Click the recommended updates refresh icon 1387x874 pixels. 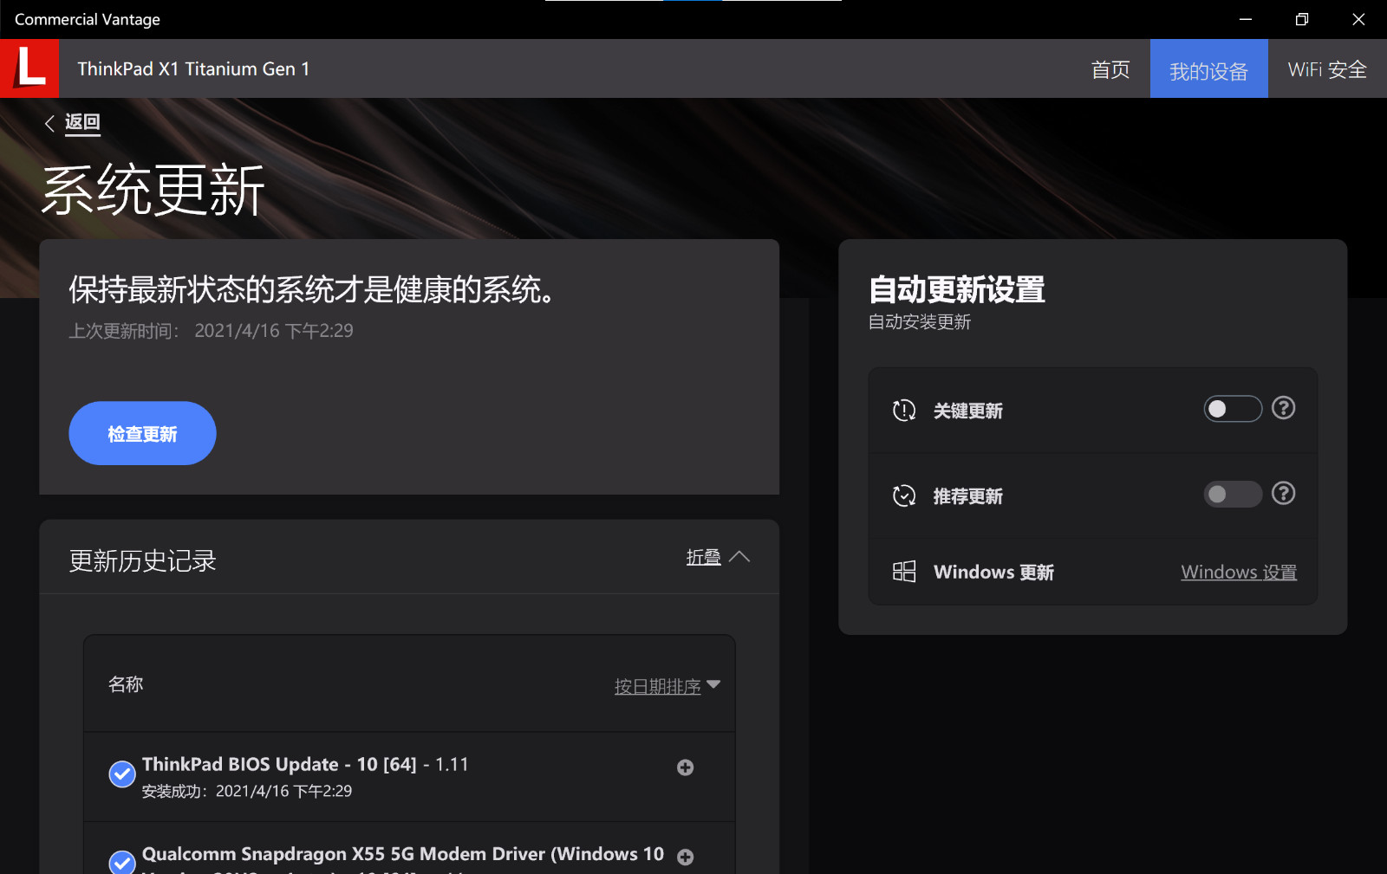coord(904,495)
